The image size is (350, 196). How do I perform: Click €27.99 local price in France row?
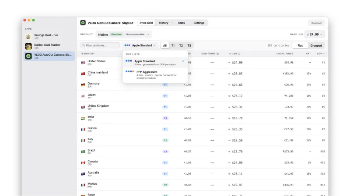click(289, 129)
